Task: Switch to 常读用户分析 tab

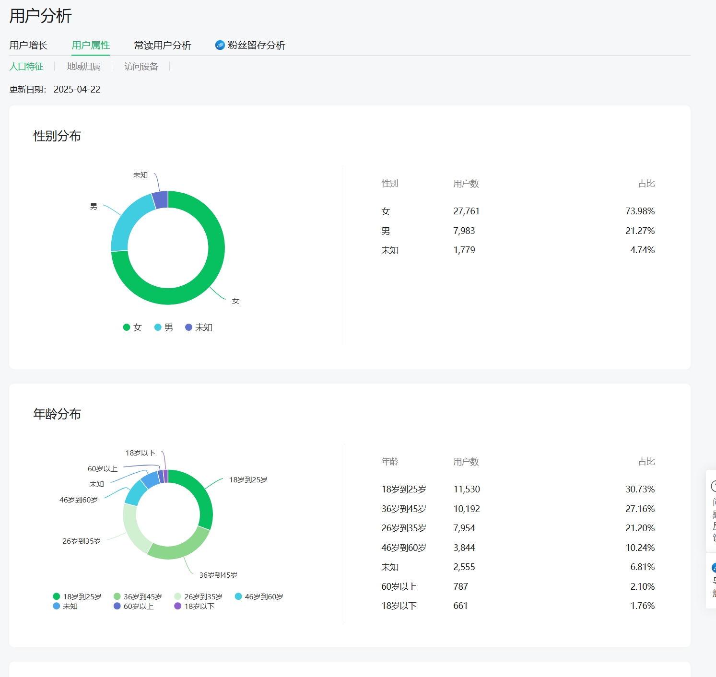Action: (163, 45)
